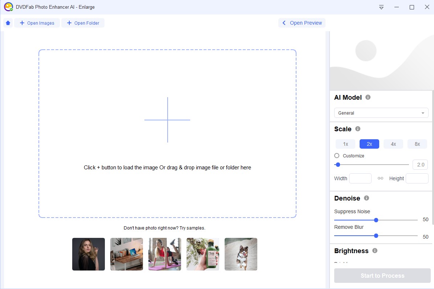The width and height of the screenshot is (434, 289).
Task: Click "Don't have photo right now? Try samples." text
Action: pos(164,228)
